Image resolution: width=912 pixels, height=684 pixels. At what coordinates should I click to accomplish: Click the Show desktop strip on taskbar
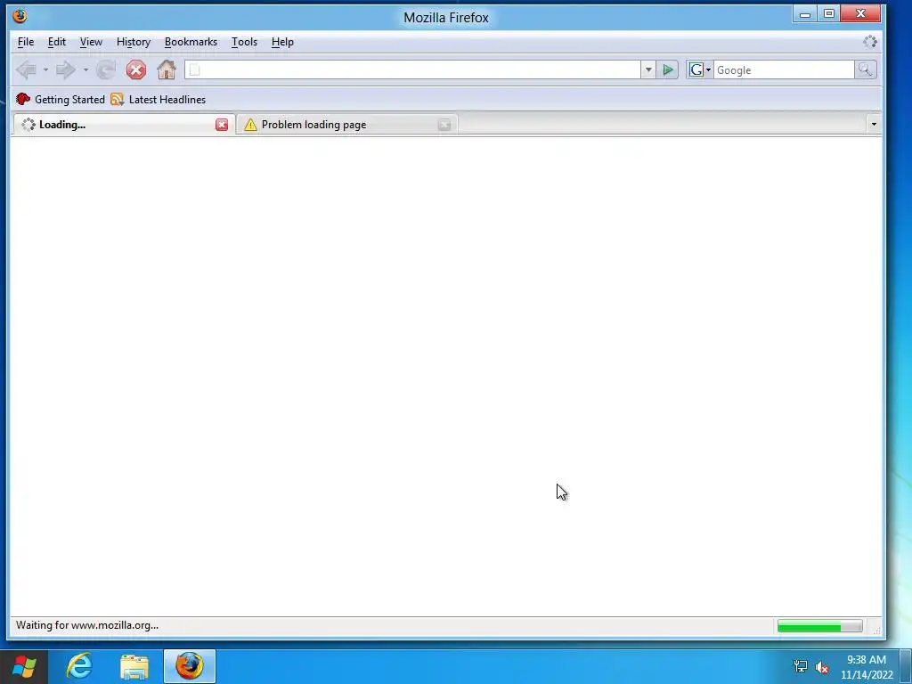point(906,666)
